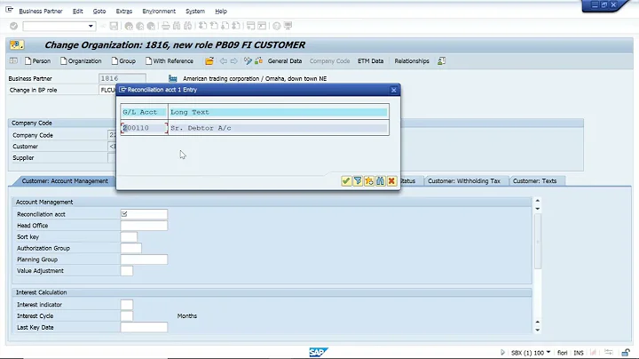Image resolution: width=639 pixels, height=359 pixels.
Task: Click the Authorization Group input field
Action: (x=130, y=248)
